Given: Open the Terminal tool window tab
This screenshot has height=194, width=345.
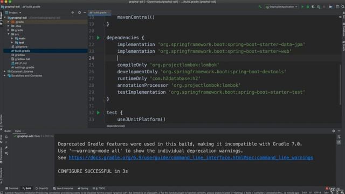Looking at the screenshot, I should pos(12,189).
